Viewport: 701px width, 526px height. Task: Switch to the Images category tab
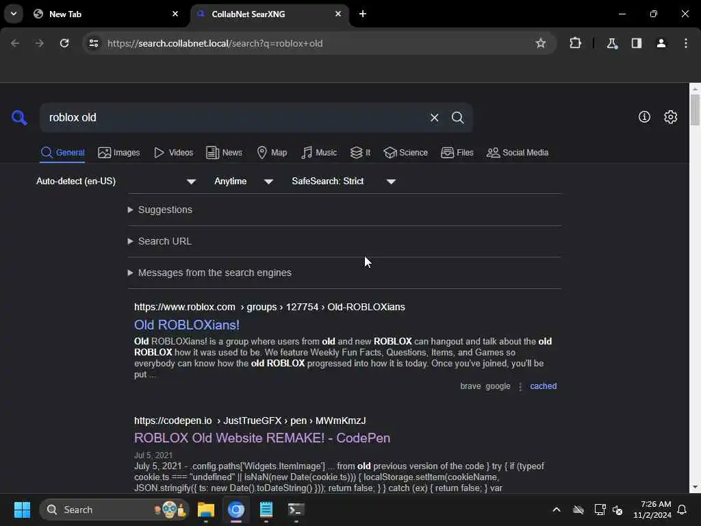pyautogui.click(x=119, y=153)
